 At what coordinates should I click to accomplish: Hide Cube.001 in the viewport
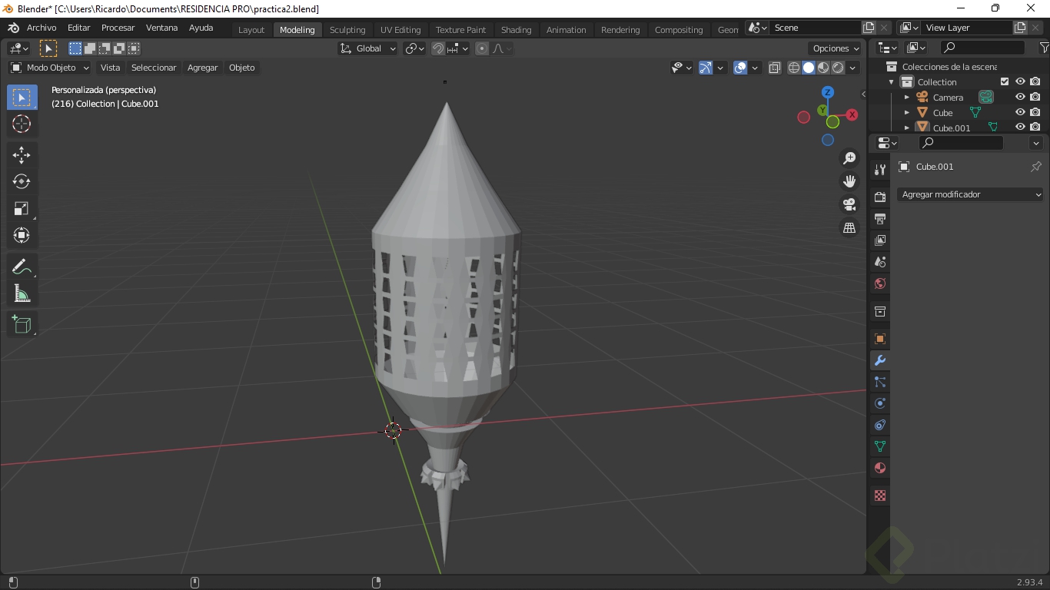coord(1020,128)
